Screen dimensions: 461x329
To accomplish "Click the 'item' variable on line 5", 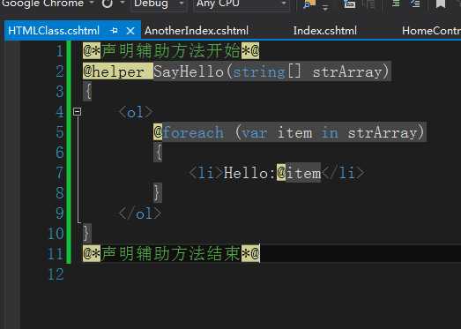I will pos(294,132).
